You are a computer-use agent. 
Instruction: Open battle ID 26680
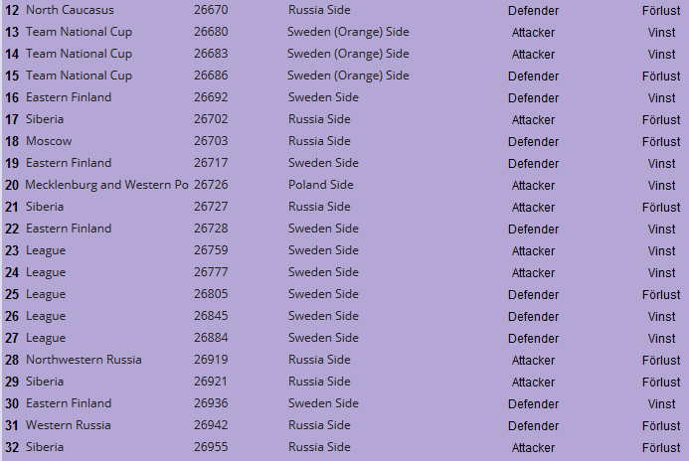coord(211,32)
